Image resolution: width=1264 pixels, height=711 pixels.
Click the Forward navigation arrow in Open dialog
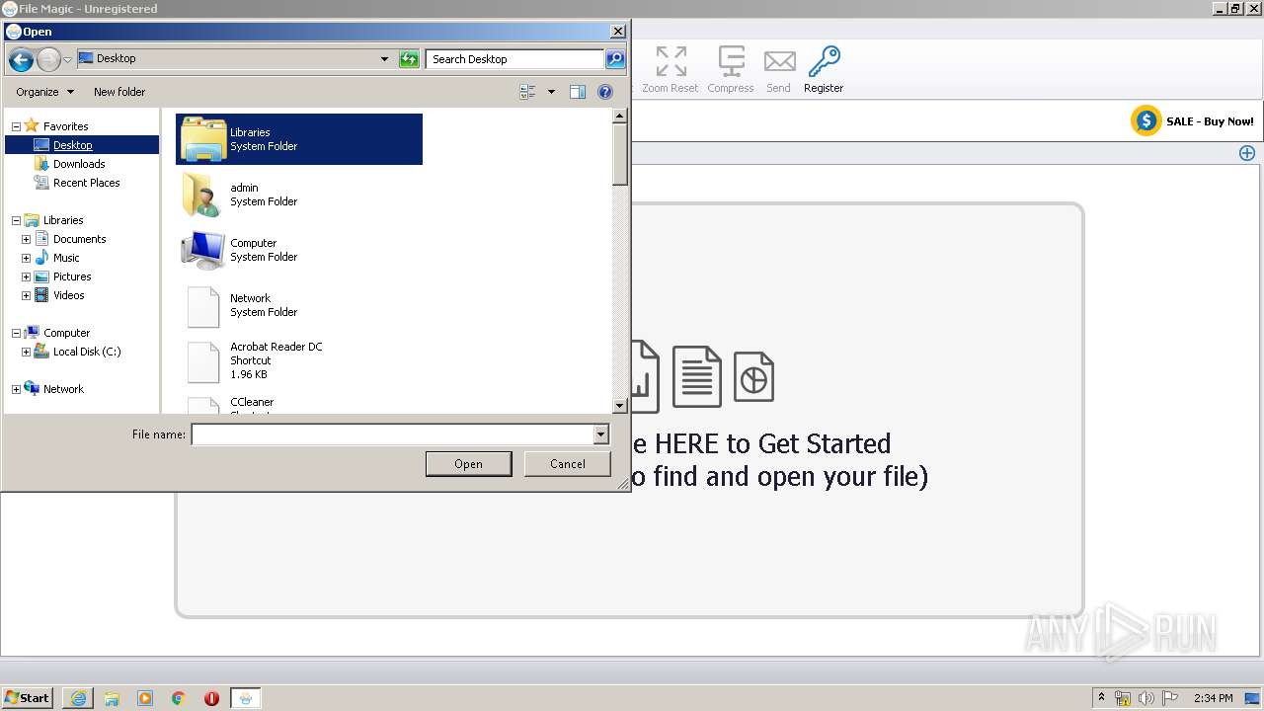(48, 59)
